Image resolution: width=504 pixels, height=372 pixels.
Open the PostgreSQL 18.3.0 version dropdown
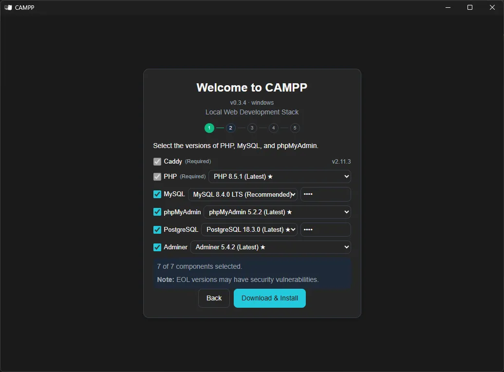pos(249,229)
